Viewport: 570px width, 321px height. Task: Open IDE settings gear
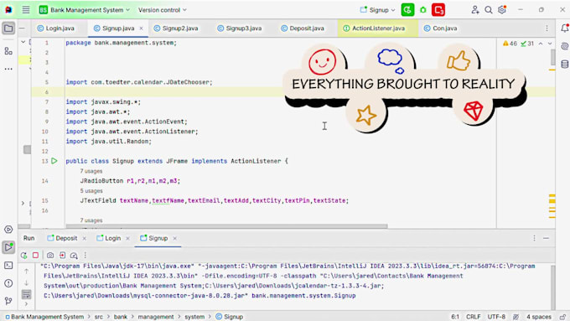click(502, 10)
